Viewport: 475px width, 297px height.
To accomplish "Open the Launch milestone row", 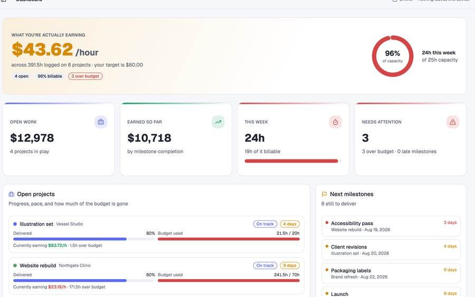I will pyautogui.click(x=391, y=292).
